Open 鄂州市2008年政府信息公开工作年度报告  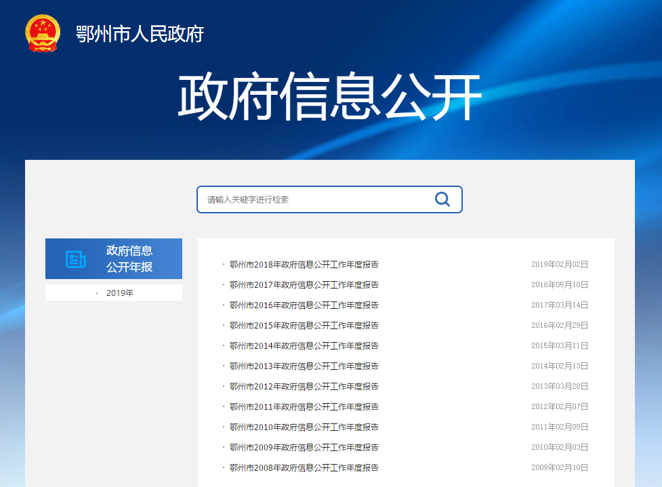[304, 467]
